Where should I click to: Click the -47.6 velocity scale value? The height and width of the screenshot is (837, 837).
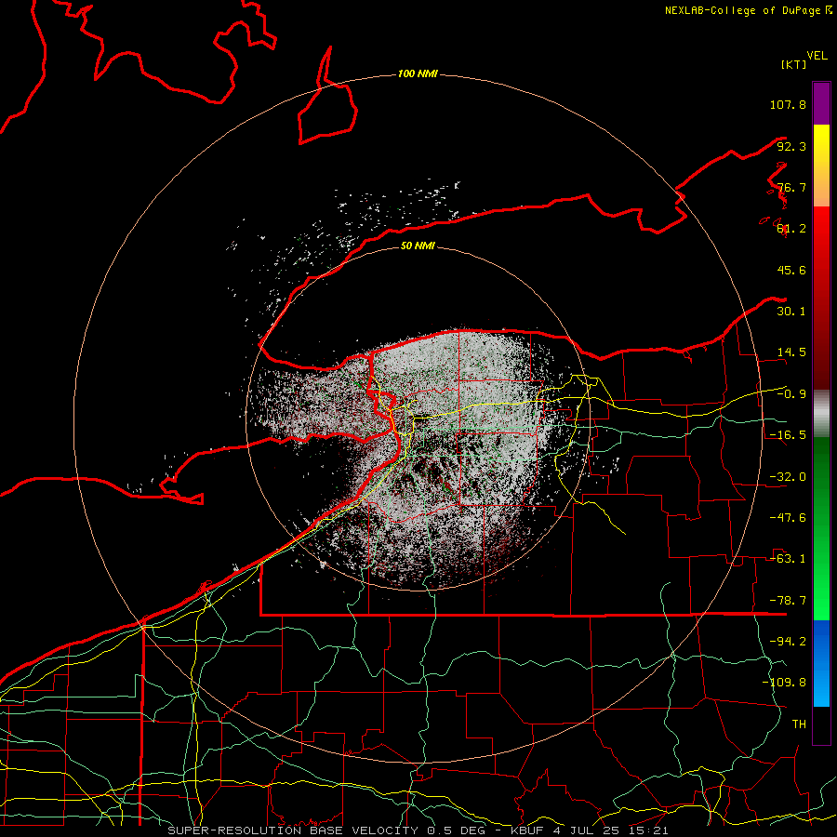coord(788,518)
